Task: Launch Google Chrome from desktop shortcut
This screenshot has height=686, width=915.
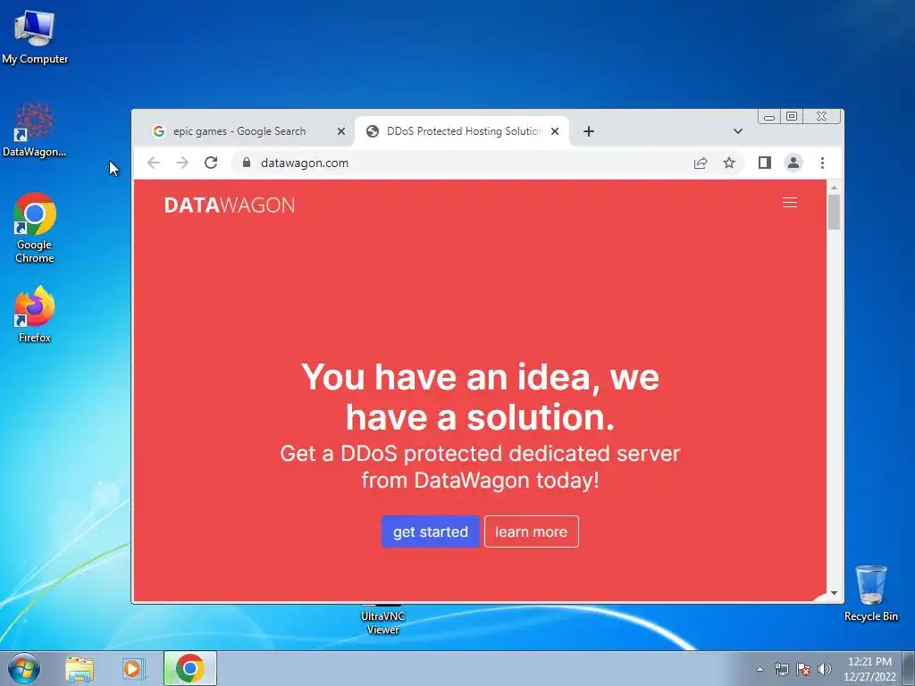Action: (x=35, y=228)
